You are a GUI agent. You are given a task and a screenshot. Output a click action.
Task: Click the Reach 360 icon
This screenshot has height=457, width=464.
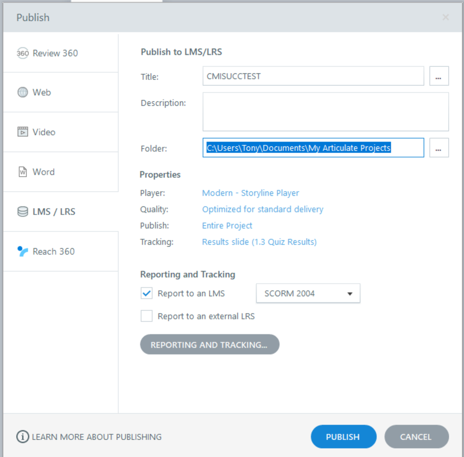pyautogui.click(x=23, y=252)
